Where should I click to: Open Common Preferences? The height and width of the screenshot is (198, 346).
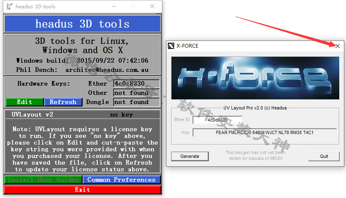click(x=121, y=180)
